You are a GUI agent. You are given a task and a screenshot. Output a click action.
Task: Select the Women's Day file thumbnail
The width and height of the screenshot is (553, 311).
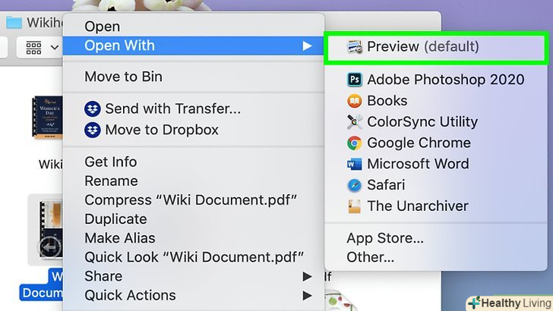click(x=48, y=118)
